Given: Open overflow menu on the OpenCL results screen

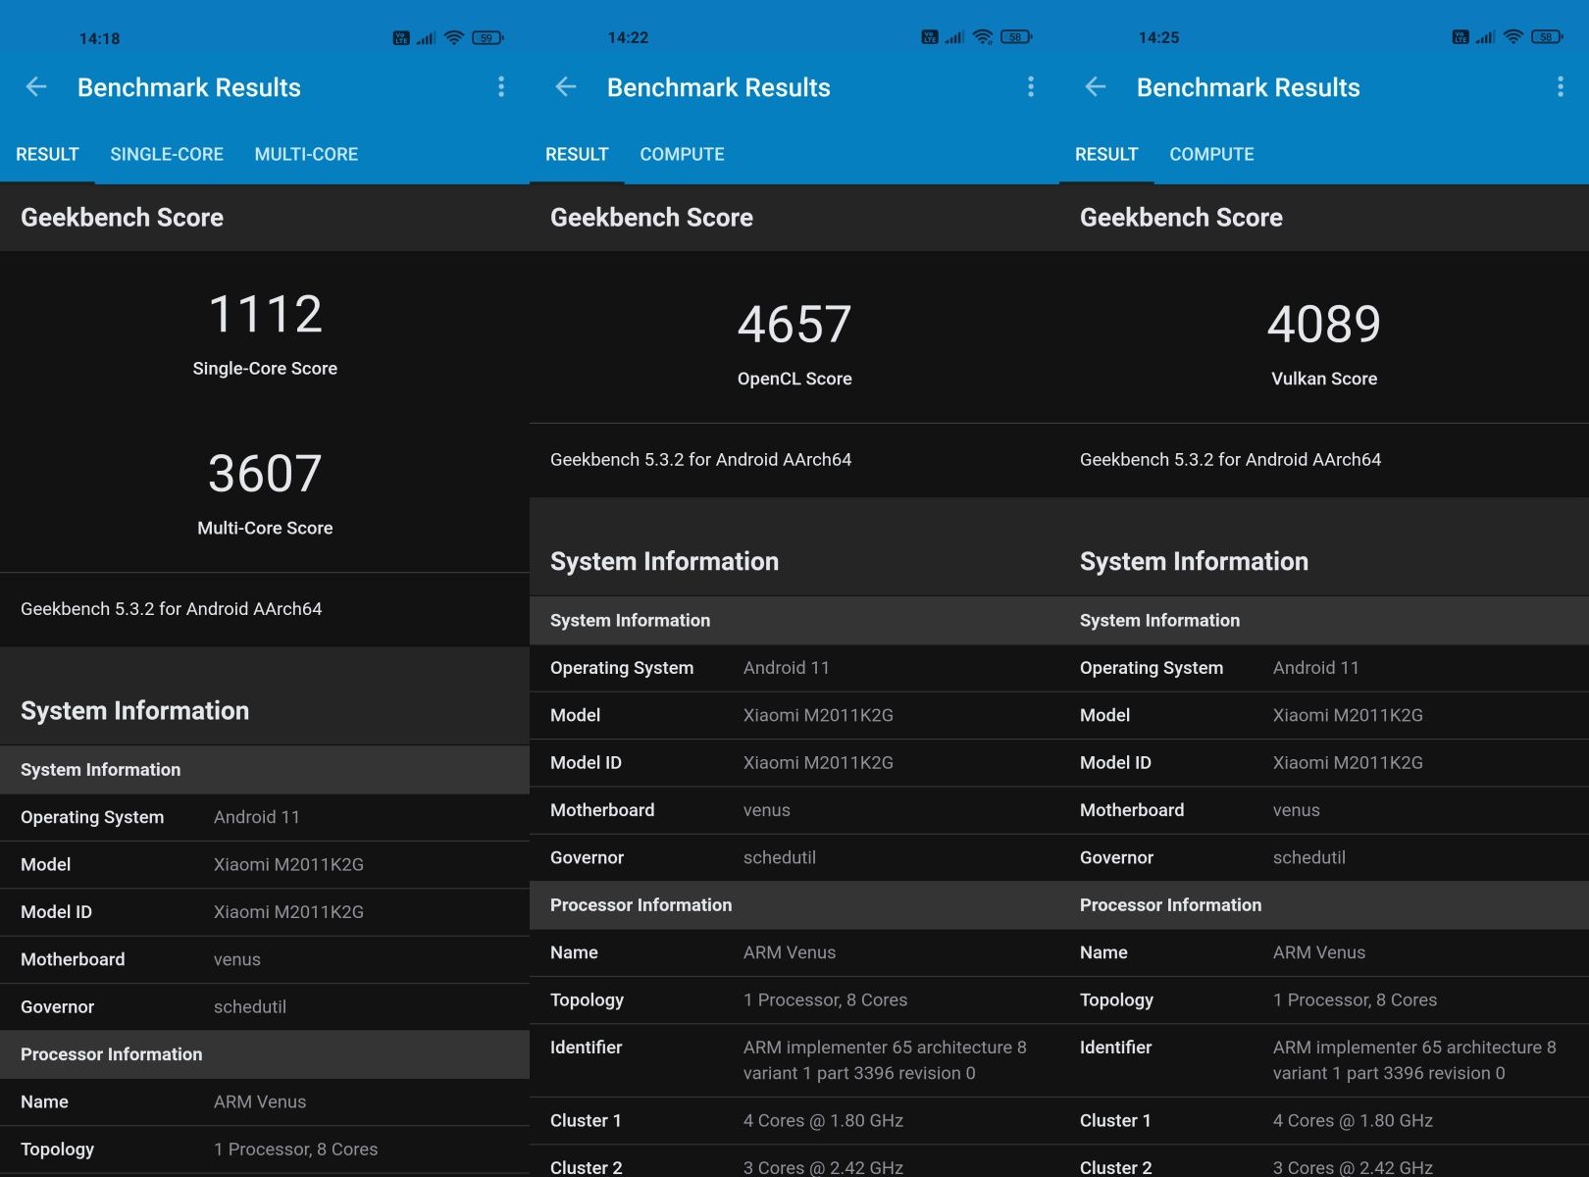Looking at the screenshot, I should 1031,87.
